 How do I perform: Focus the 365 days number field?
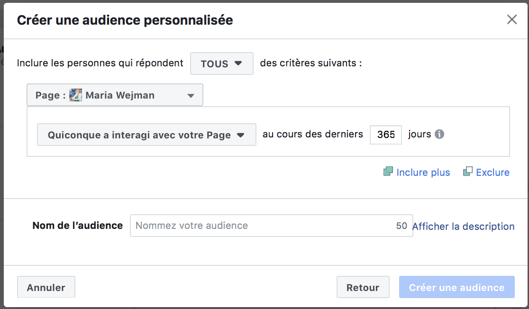click(x=385, y=135)
